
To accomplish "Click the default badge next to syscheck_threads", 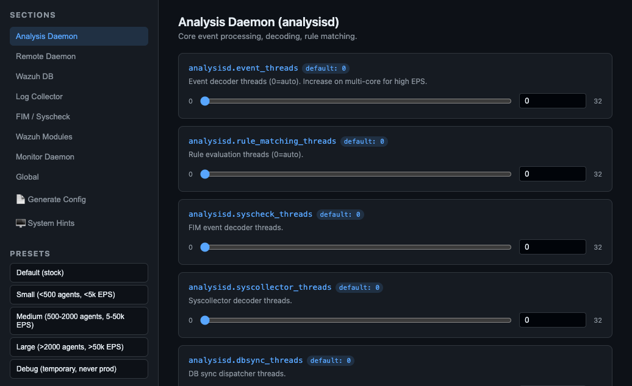I will coord(340,215).
